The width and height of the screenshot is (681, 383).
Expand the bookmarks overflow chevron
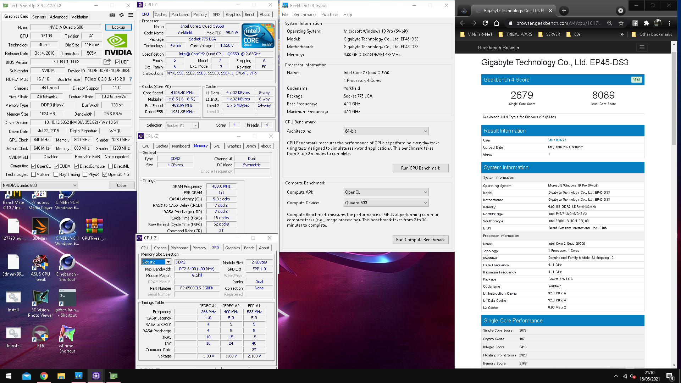(622, 34)
